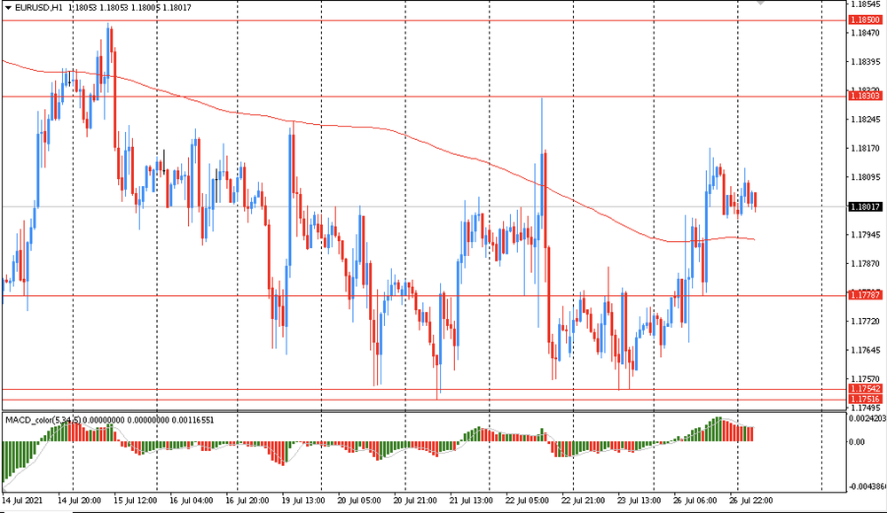The width and height of the screenshot is (887, 513).
Task: Click the 0.0024203 value on MACD scale
Action: 867,419
